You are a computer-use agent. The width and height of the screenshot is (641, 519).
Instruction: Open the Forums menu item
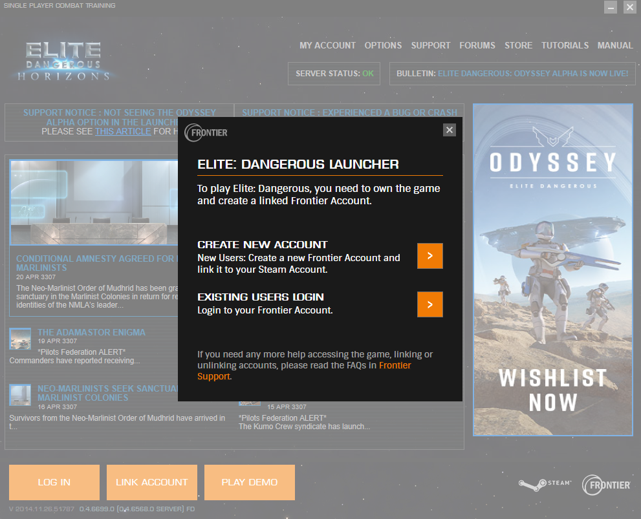477,45
